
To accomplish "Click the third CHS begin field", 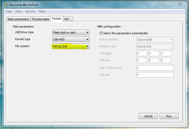I will click(x=166, y=53).
